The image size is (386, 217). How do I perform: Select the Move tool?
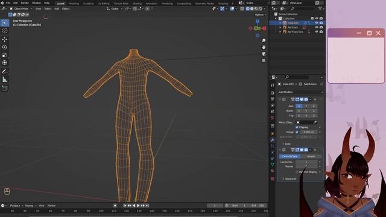point(5,39)
